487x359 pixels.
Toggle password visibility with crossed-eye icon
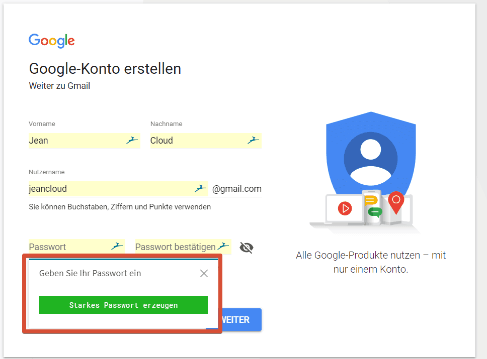coord(247,248)
